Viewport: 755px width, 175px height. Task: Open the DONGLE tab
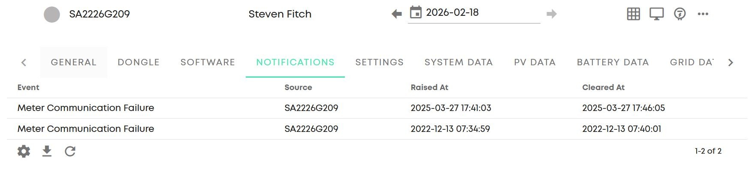139,62
